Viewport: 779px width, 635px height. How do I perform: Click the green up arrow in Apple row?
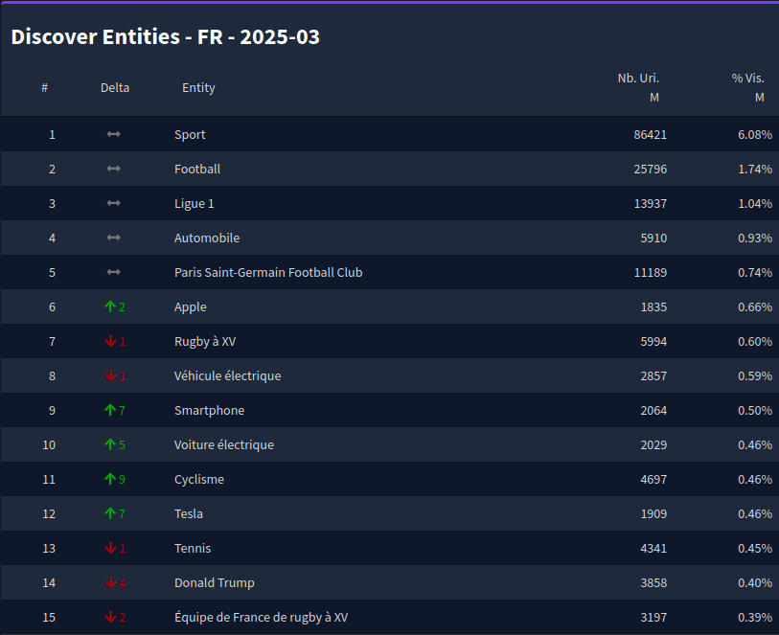tap(110, 306)
